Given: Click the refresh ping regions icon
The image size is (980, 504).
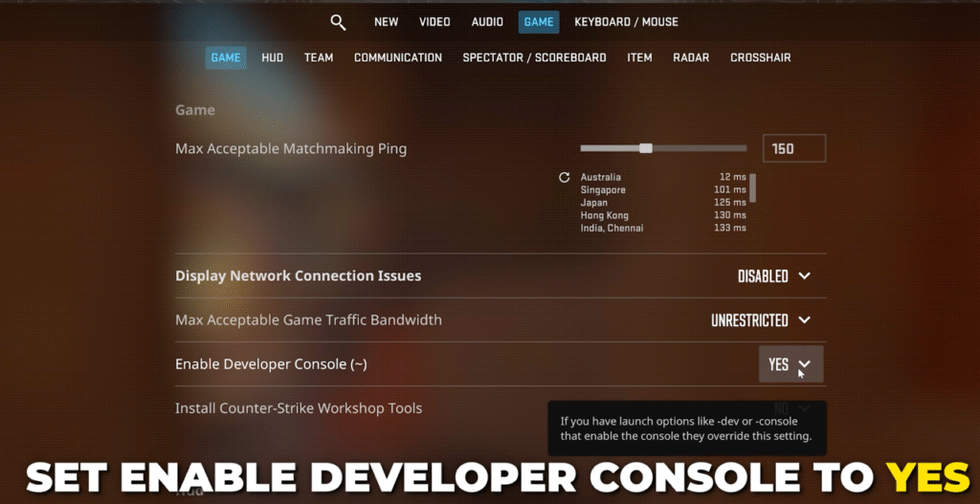Looking at the screenshot, I should (x=565, y=178).
